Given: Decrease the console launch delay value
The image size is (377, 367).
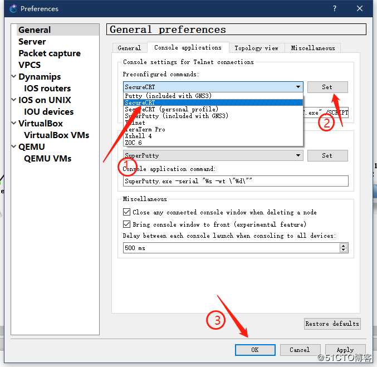Looking at the screenshot, I should pyautogui.click(x=344, y=250).
